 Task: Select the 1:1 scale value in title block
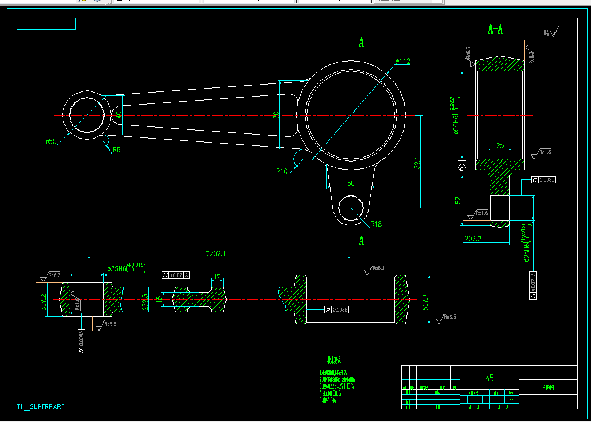click(x=512, y=400)
